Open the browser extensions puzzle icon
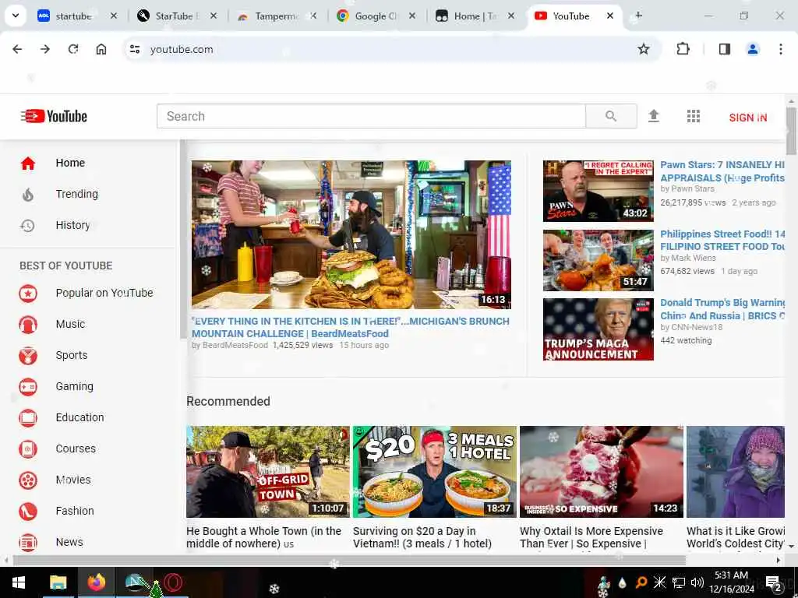The height and width of the screenshot is (598, 798). 683,49
